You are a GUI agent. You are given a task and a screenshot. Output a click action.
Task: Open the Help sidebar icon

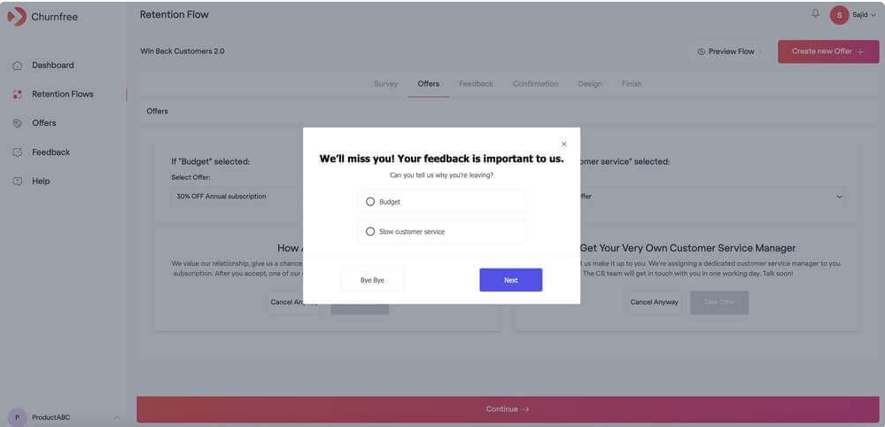[x=18, y=182]
